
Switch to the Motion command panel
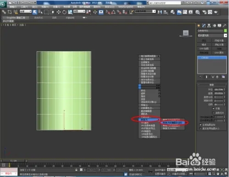214,26
